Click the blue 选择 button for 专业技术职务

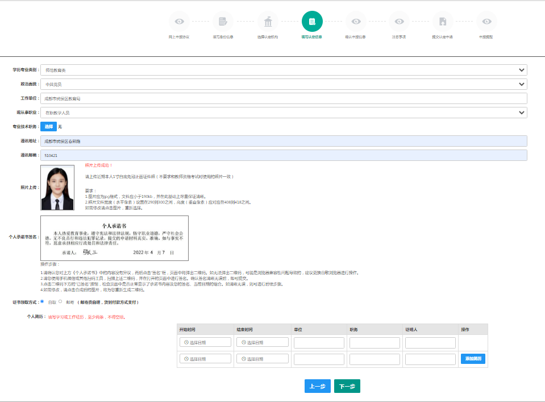coord(48,126)
